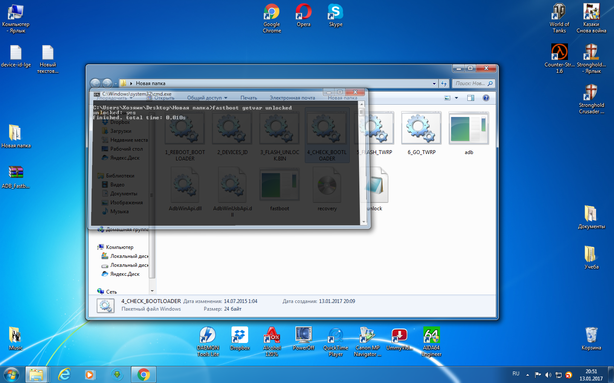
Task: Click Chrome icon in the taskbar
Action: (x=144, y=374)
